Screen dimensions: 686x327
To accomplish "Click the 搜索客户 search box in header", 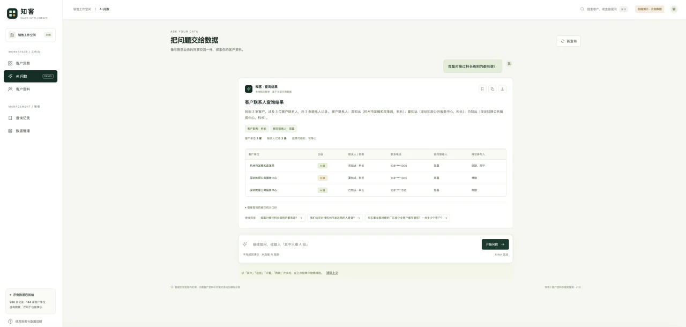I will 604,9.
